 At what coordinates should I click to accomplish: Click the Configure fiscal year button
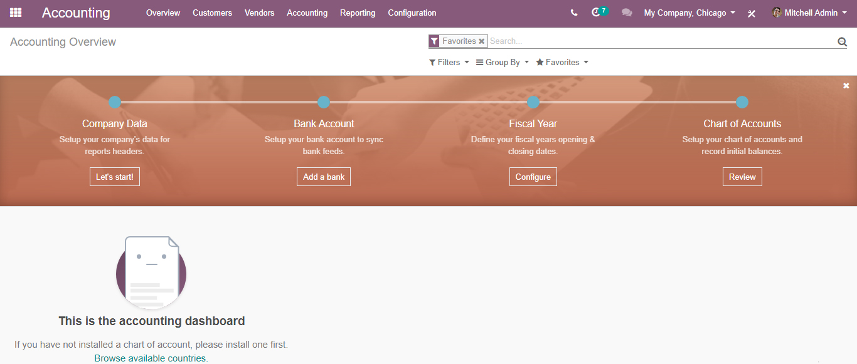point(533,177)
